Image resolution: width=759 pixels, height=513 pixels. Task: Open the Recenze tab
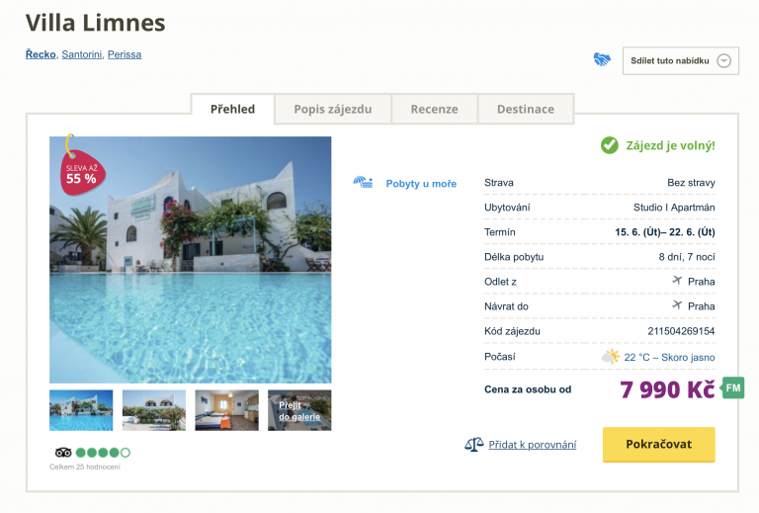pos(434,109)
